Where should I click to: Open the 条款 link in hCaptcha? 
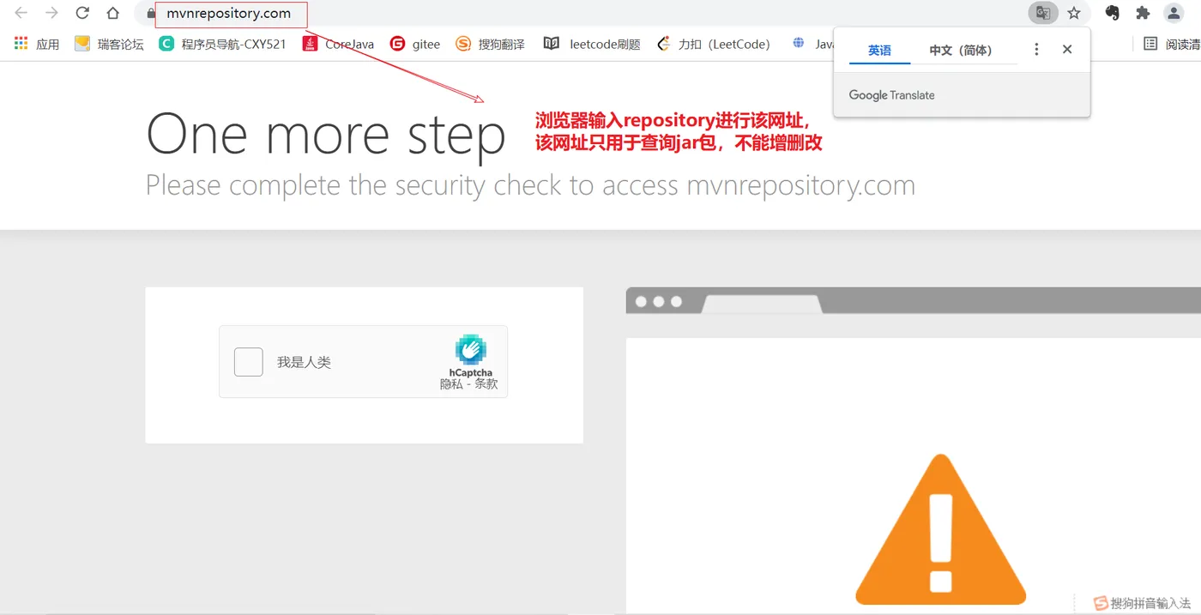[x=486, y=384]
